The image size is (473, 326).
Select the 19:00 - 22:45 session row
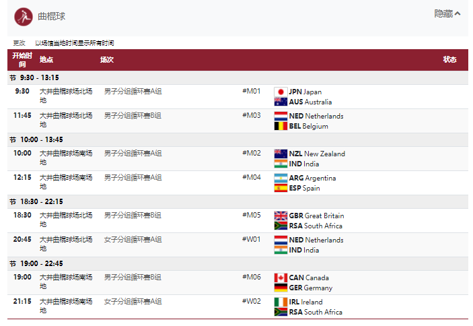point(238,263)
